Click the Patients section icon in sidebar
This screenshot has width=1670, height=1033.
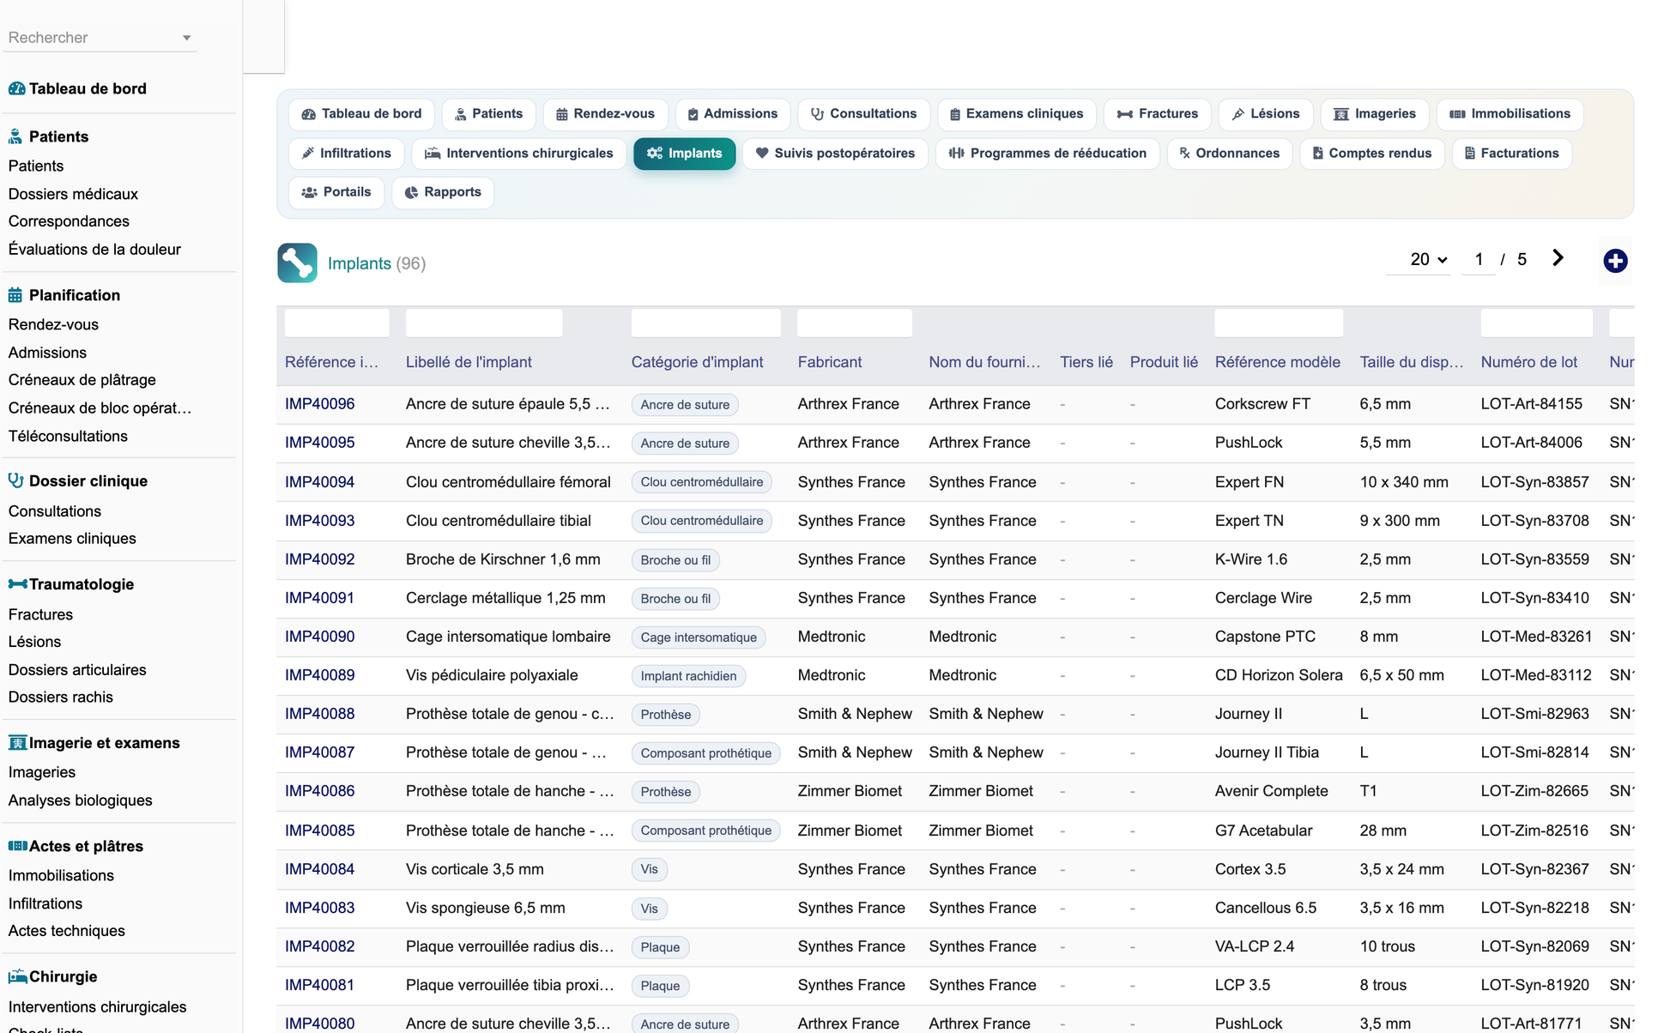(x=15, y=136)
